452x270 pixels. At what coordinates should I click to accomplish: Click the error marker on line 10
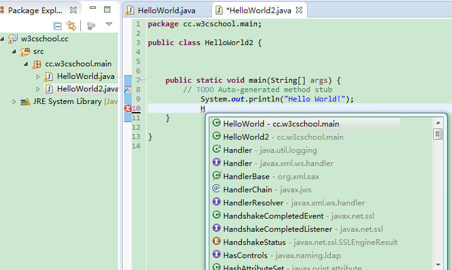[x=128, y=109]
